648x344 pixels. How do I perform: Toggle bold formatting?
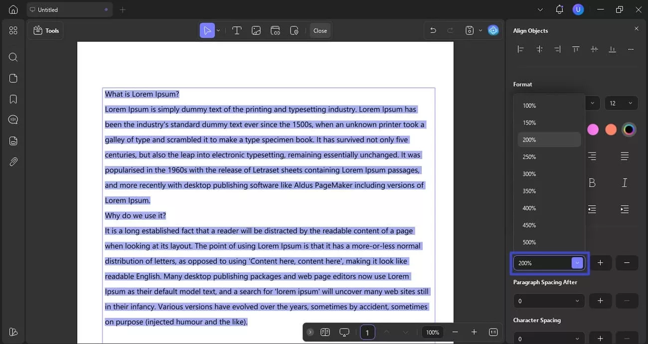pos(592,182)
